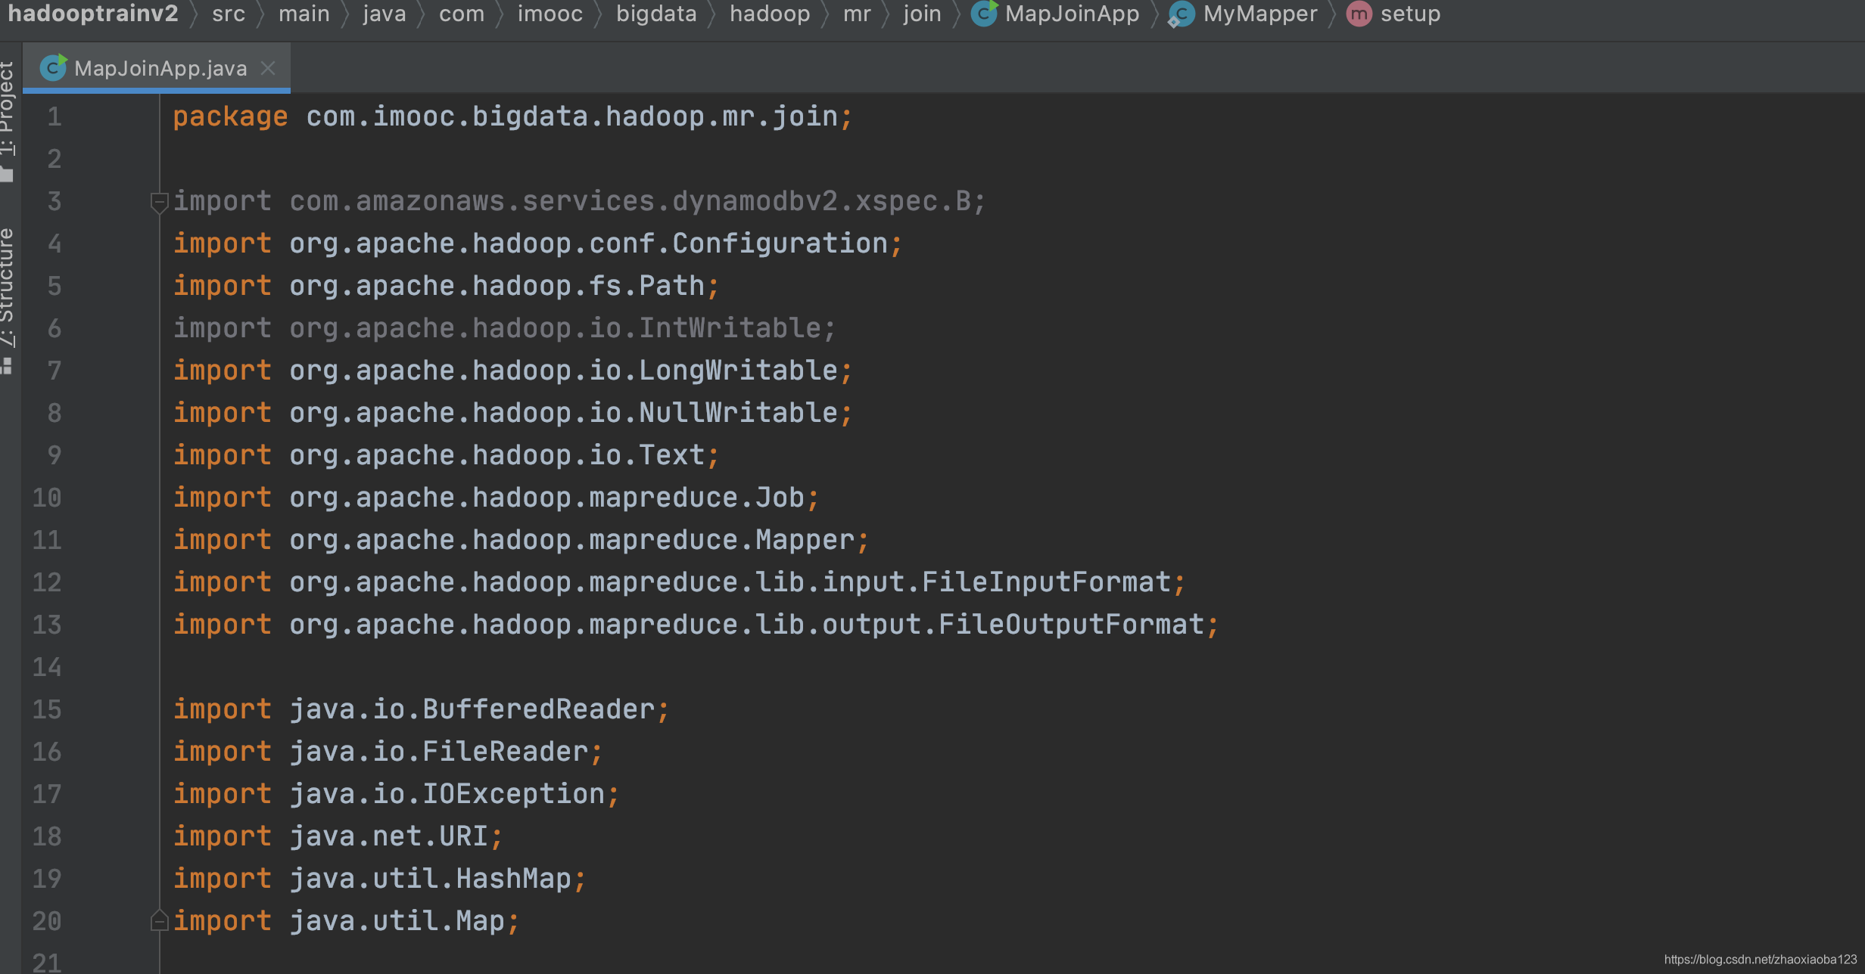
Task: Click the imooc breadcrumb segment
Action: 550,14
